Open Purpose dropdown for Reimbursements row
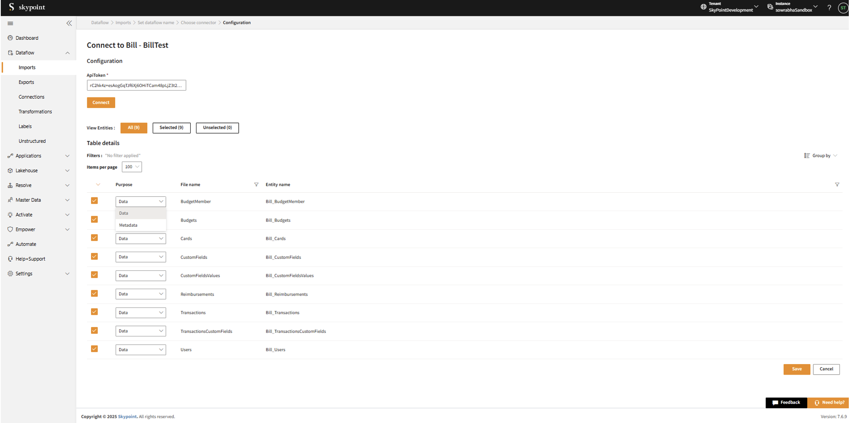Viewport: 850px width, 423px height. pyautogui.click(x=140, y=294)
